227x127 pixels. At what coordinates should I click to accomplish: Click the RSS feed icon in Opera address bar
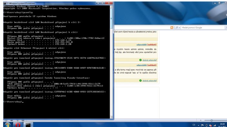pyautogui.click(x=172, y=28)
